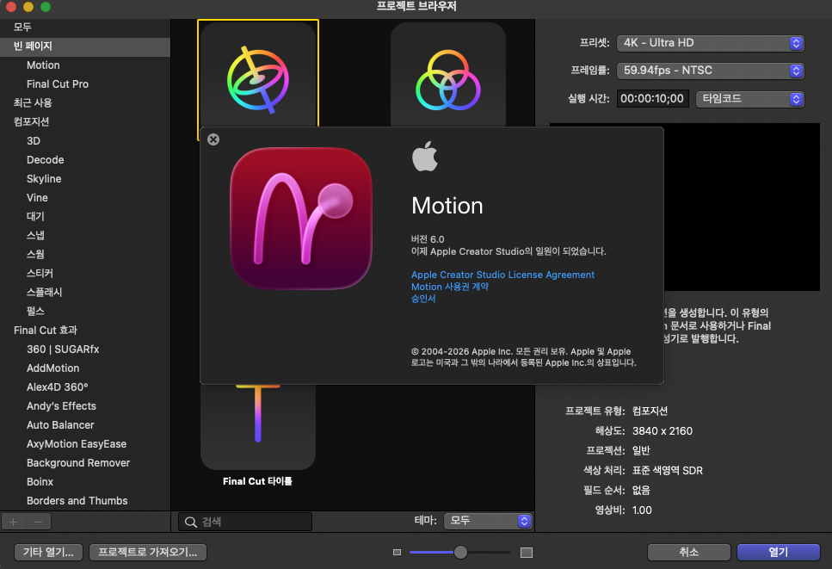
Task: Click the large thumbnail size icon
Action: 527,553
